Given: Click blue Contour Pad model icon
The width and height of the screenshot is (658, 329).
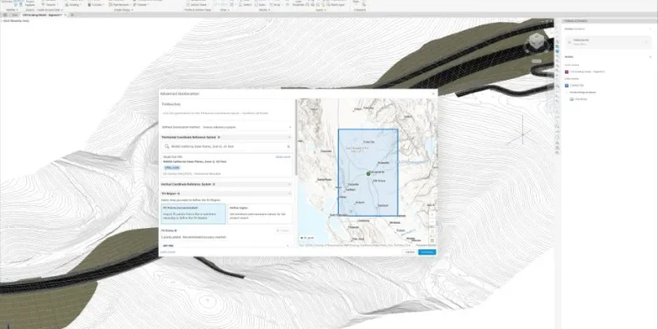Looking at the screenshot, I should pos(567,85).
